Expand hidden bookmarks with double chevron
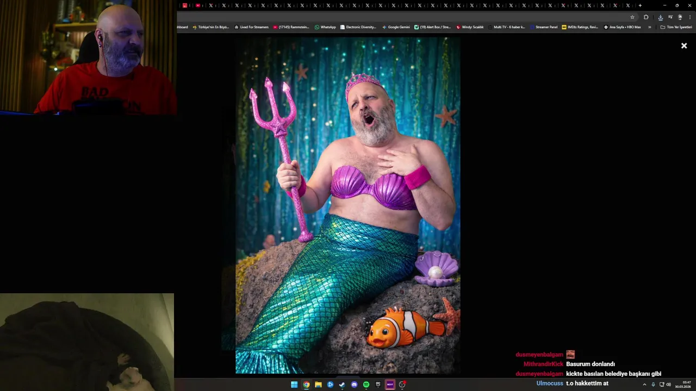The height and width of the screenshot is (391, 696). (x=649, y=27)
